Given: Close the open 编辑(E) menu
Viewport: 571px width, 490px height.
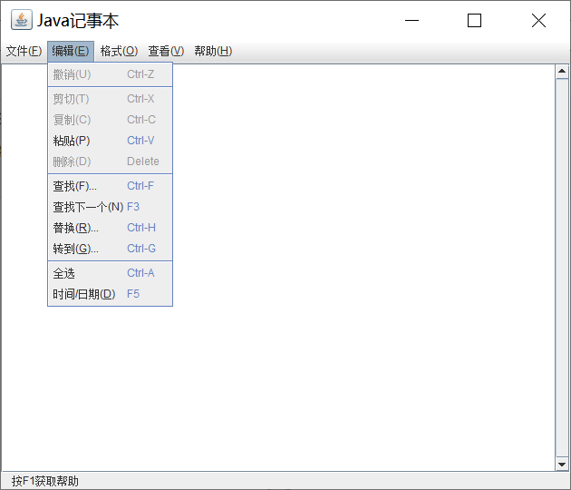Looking at the screenshot, I should tap(71, 51).
